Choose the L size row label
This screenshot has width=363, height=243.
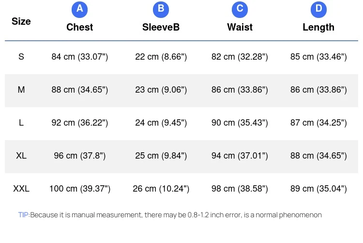point(21,123)
